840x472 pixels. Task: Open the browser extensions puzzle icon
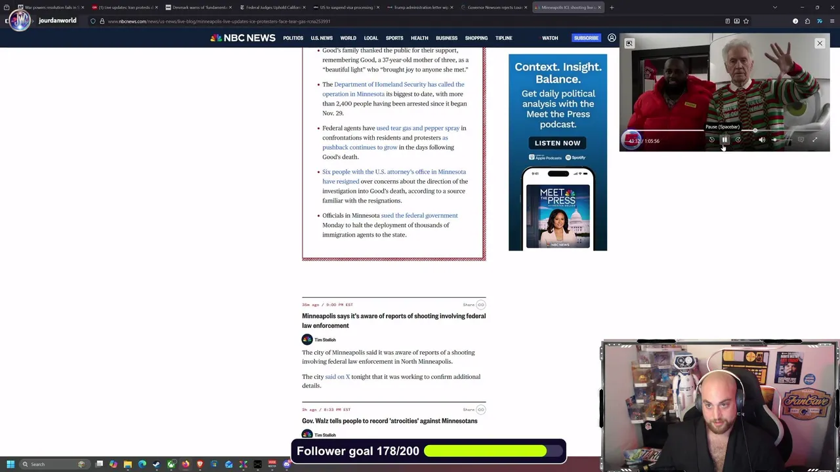(807, 21)
